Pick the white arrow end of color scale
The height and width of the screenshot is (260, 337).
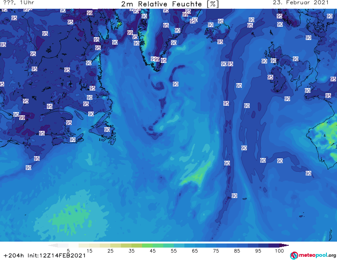53,245
